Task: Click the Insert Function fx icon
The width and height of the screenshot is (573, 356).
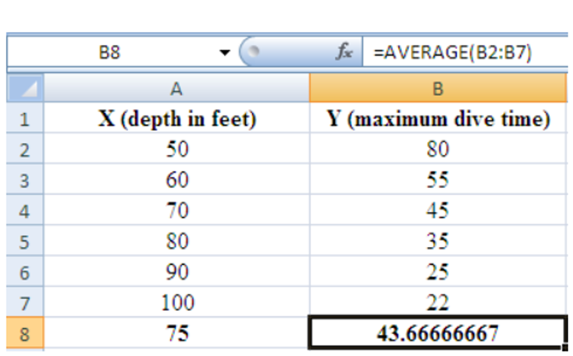Action: [344, 53]
